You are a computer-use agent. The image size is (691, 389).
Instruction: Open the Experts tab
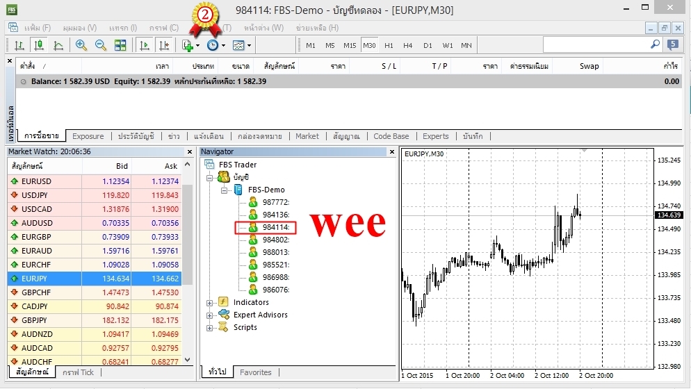coord(435,136)
